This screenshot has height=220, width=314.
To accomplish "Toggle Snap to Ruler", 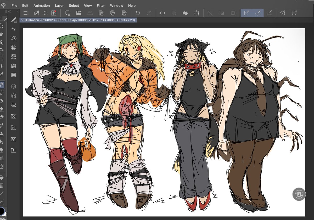I will (x=246, y=13).
